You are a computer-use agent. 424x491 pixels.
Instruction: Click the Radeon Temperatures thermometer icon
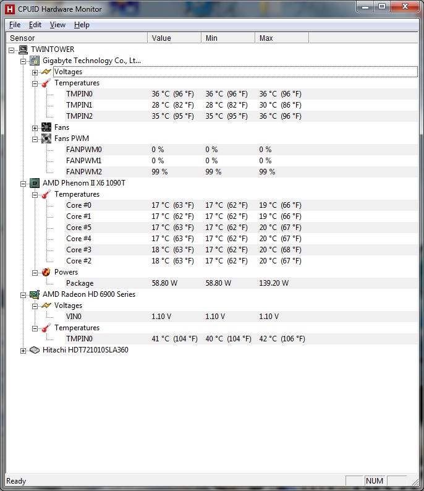(46, 328)
